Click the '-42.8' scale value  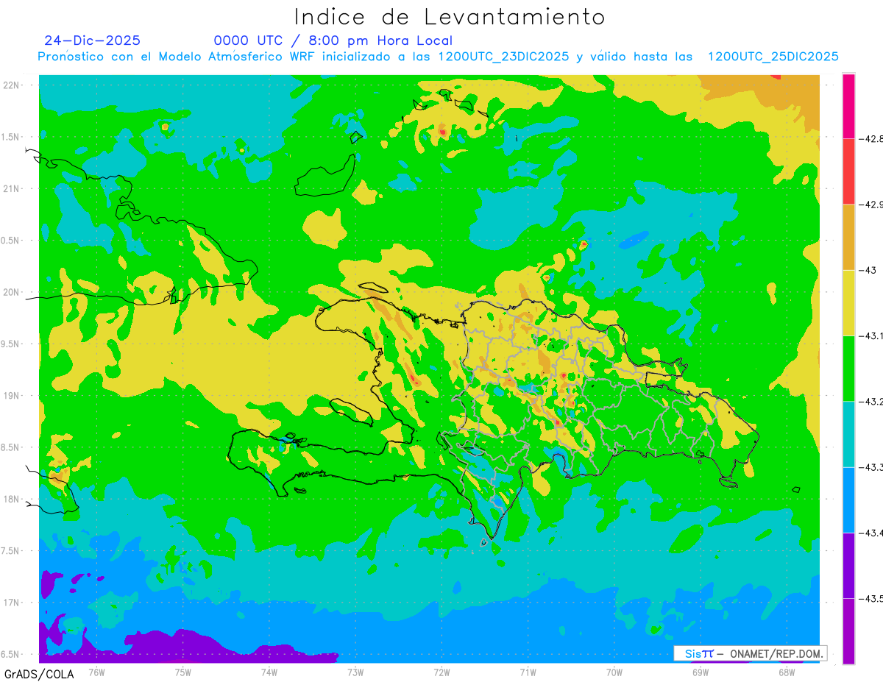pos(872,138)
